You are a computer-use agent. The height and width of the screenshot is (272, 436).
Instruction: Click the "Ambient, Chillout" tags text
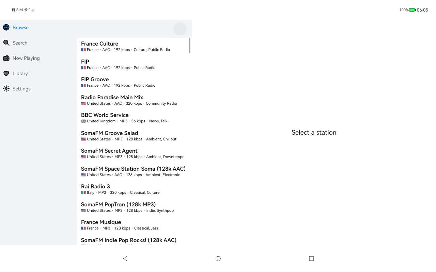click(161, 139)
